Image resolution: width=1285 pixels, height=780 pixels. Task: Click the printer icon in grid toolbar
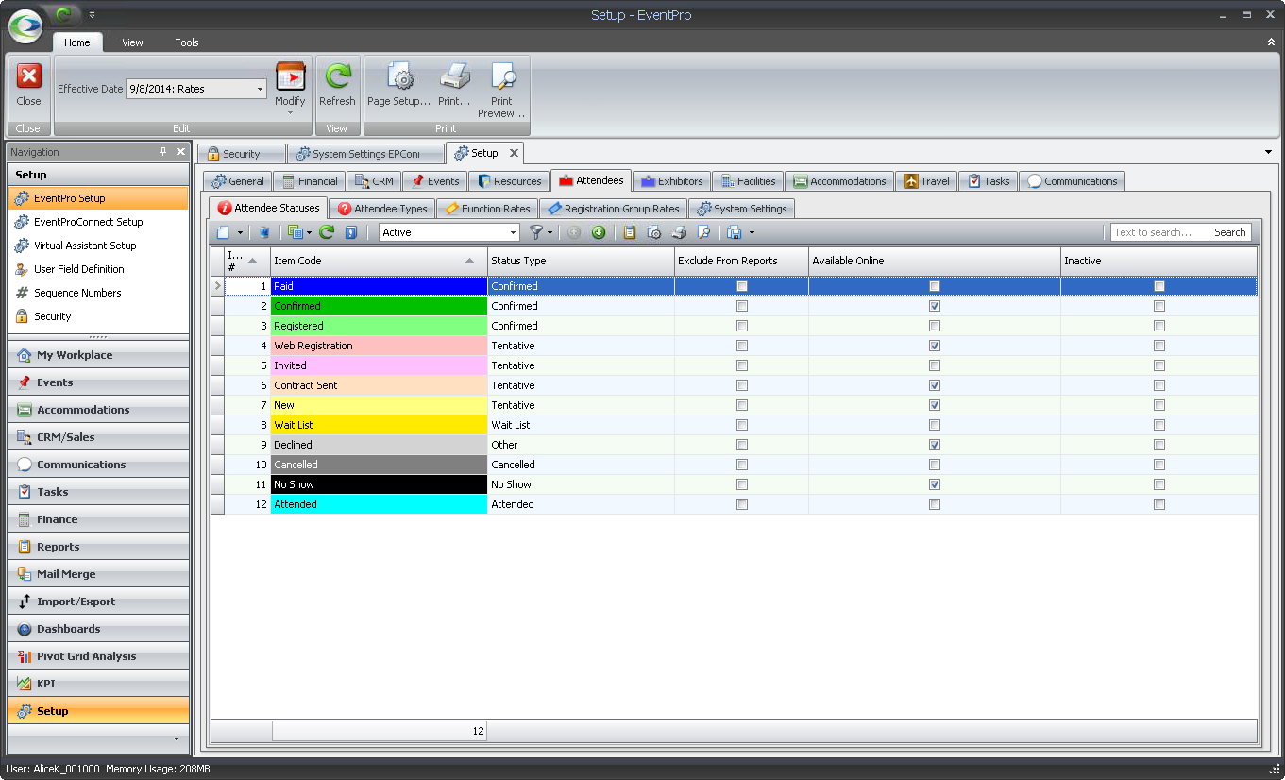[x=679, y=232]
